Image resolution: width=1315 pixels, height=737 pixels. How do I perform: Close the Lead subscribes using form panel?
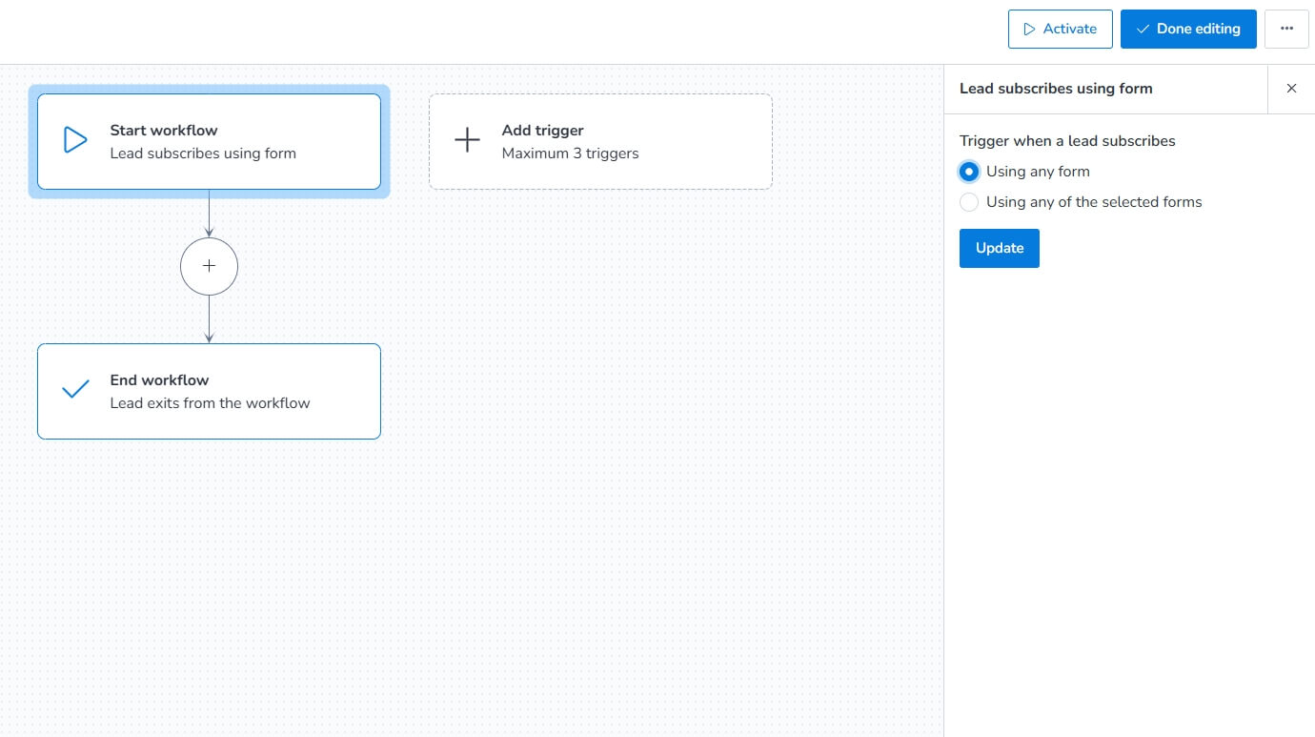(x=1291, y=89)
